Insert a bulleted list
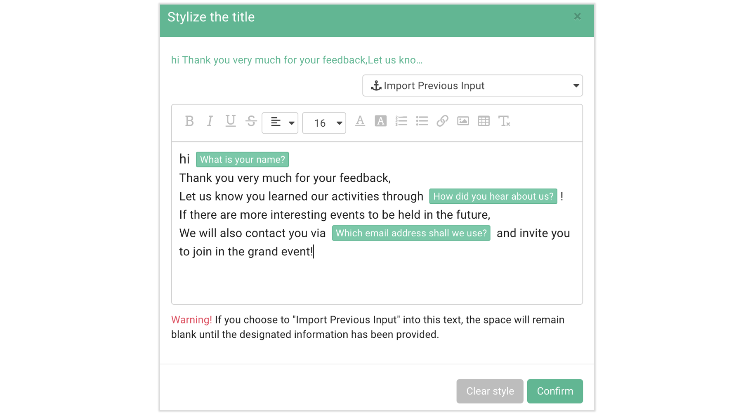755x415 pixels. 422,121
